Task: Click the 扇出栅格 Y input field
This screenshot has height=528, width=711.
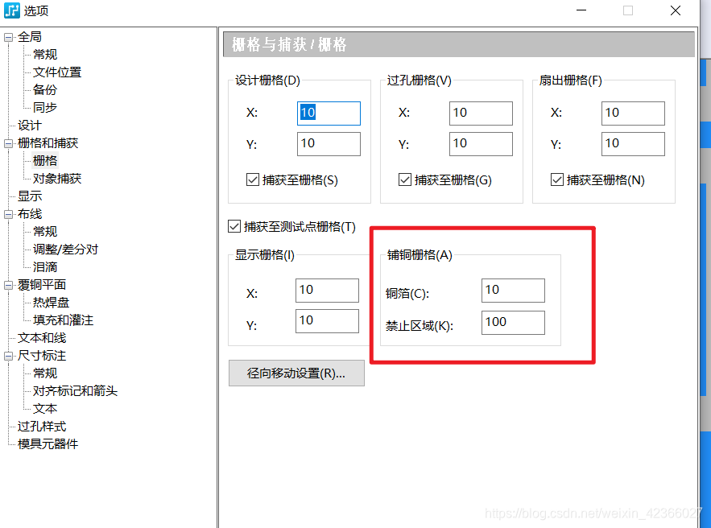Action: click(633, 143)
